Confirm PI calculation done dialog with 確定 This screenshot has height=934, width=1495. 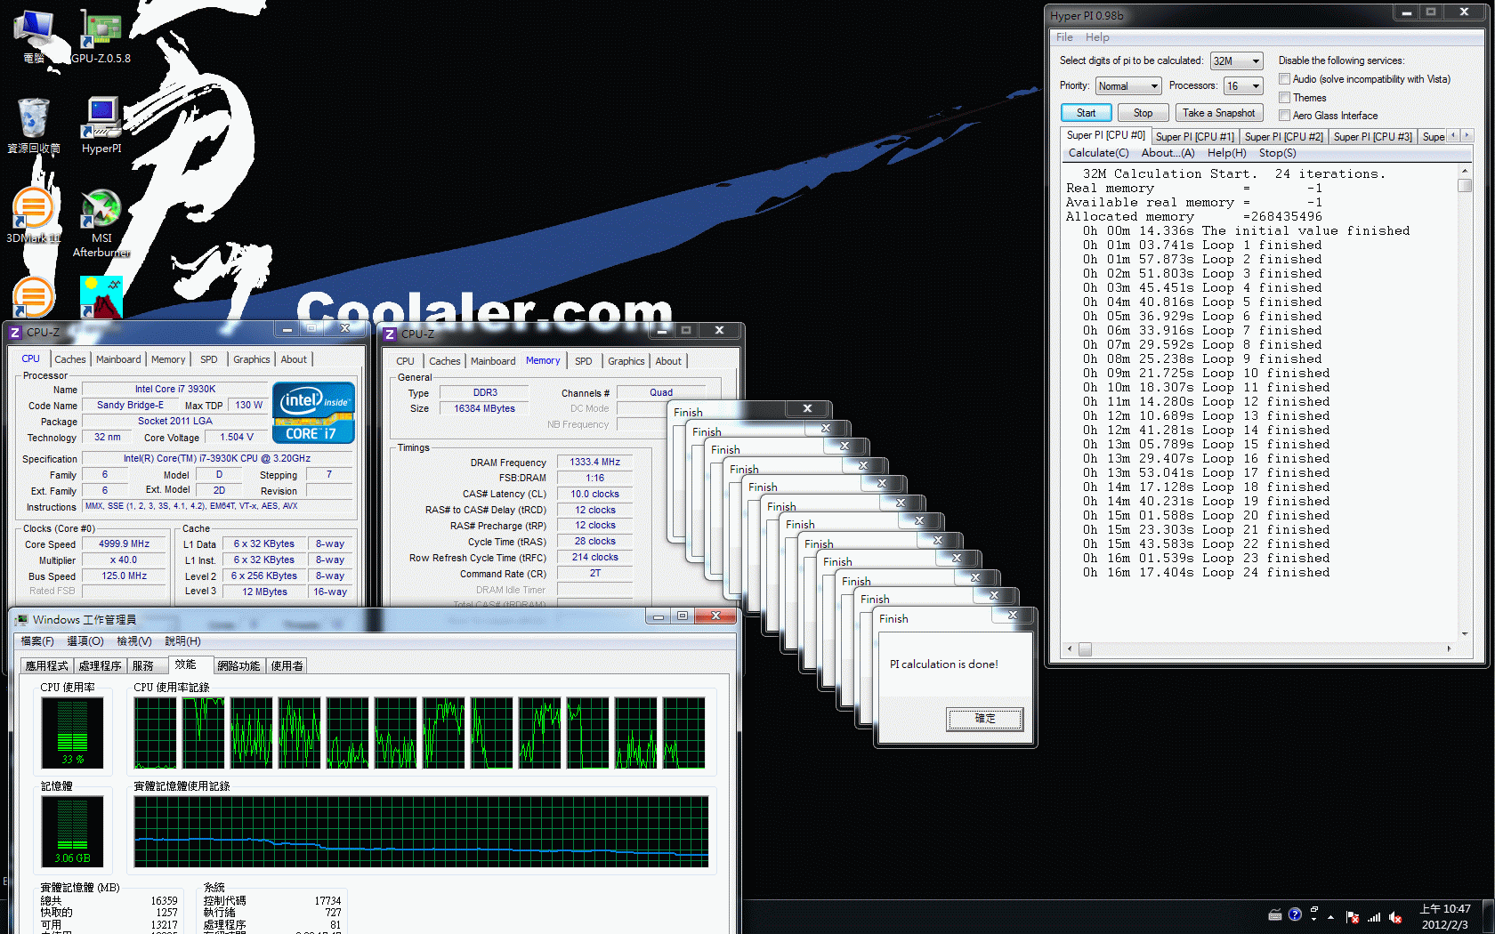click(984, 719)
